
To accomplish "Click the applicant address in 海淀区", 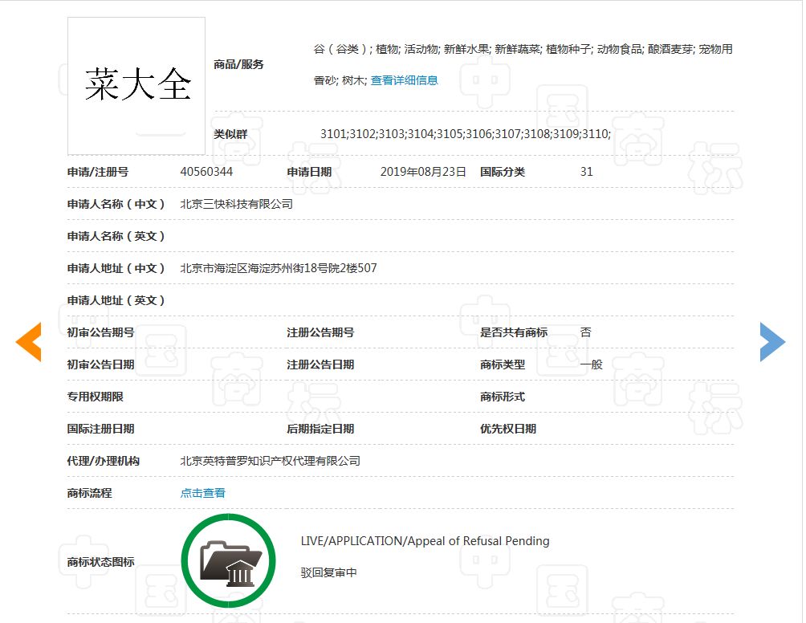I will (278, 268).
